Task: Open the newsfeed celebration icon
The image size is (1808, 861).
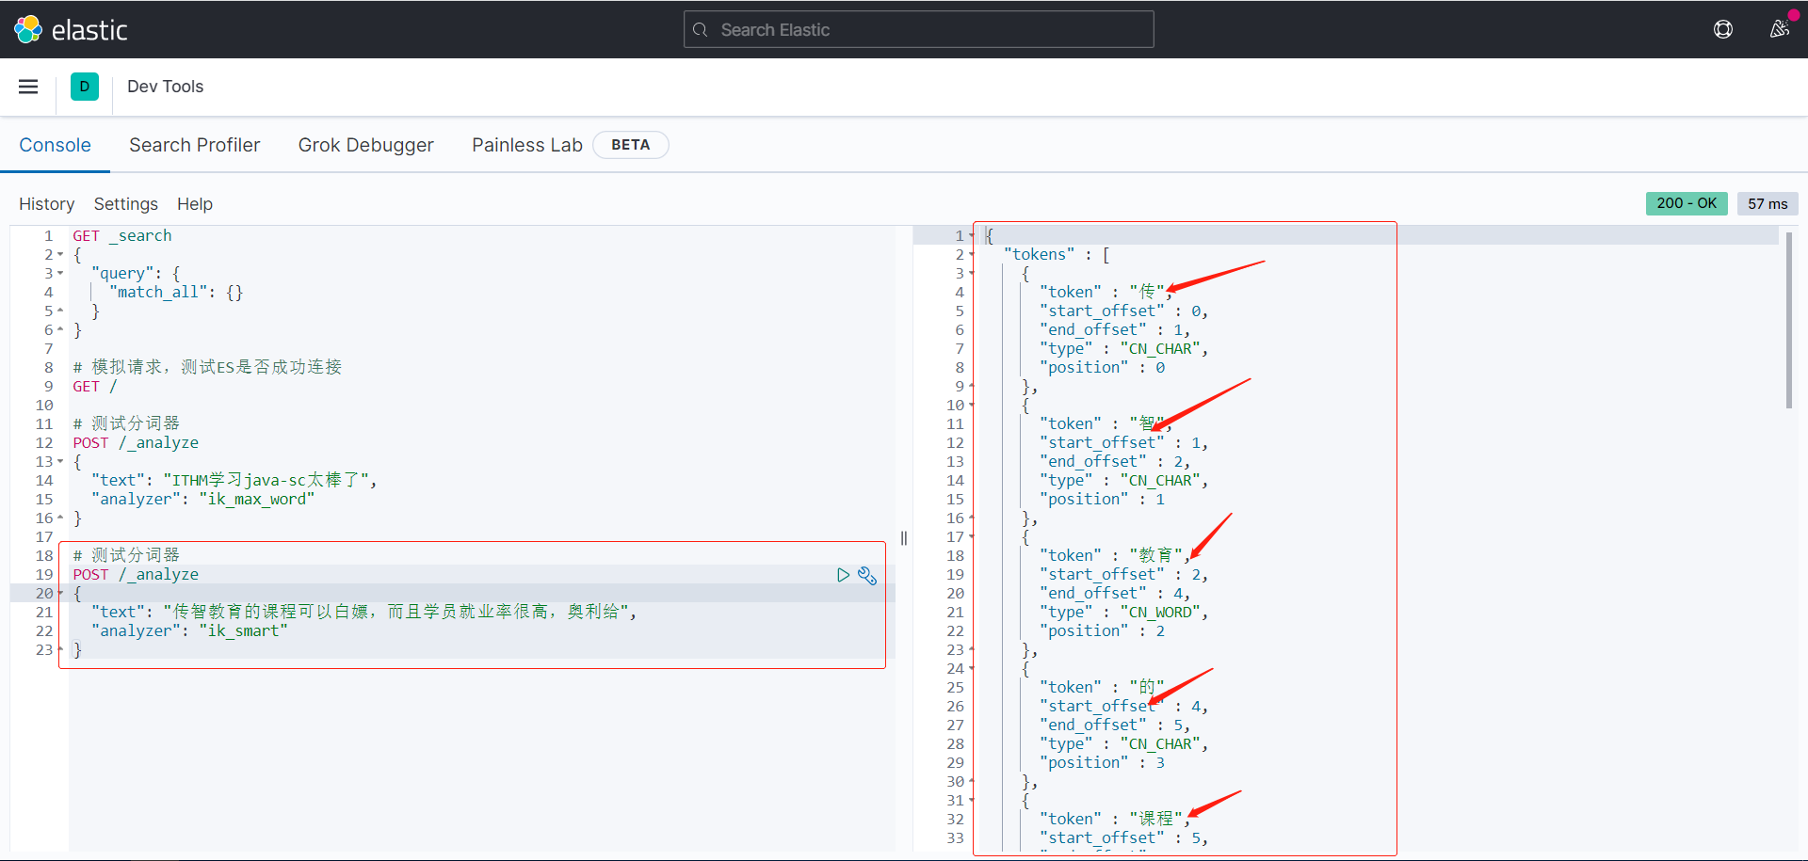Action: (1779, 29)
